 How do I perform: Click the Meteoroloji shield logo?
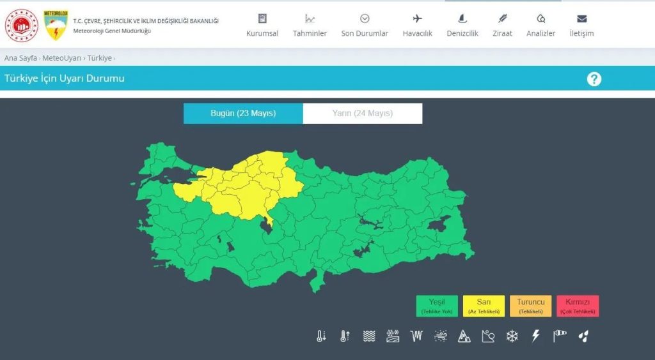56,25
